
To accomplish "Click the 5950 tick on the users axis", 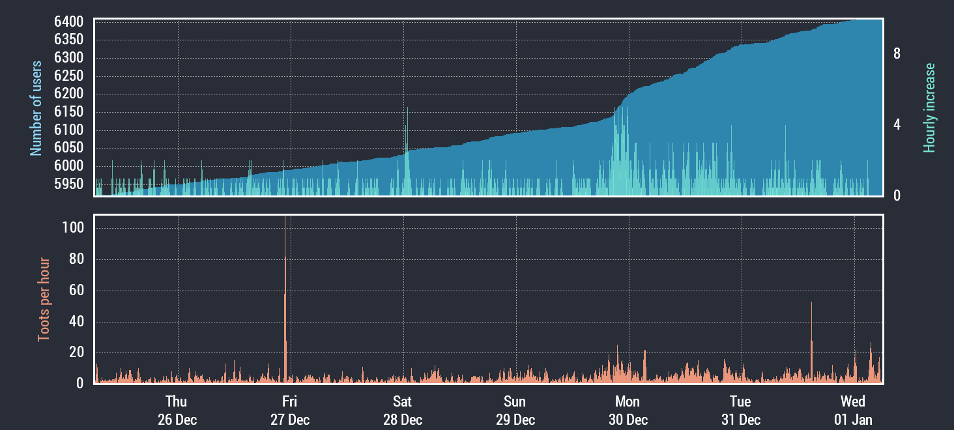I will [68, 184].
